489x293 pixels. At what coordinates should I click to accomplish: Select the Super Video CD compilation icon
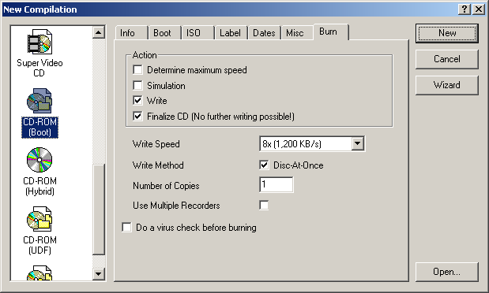(39, 43)
